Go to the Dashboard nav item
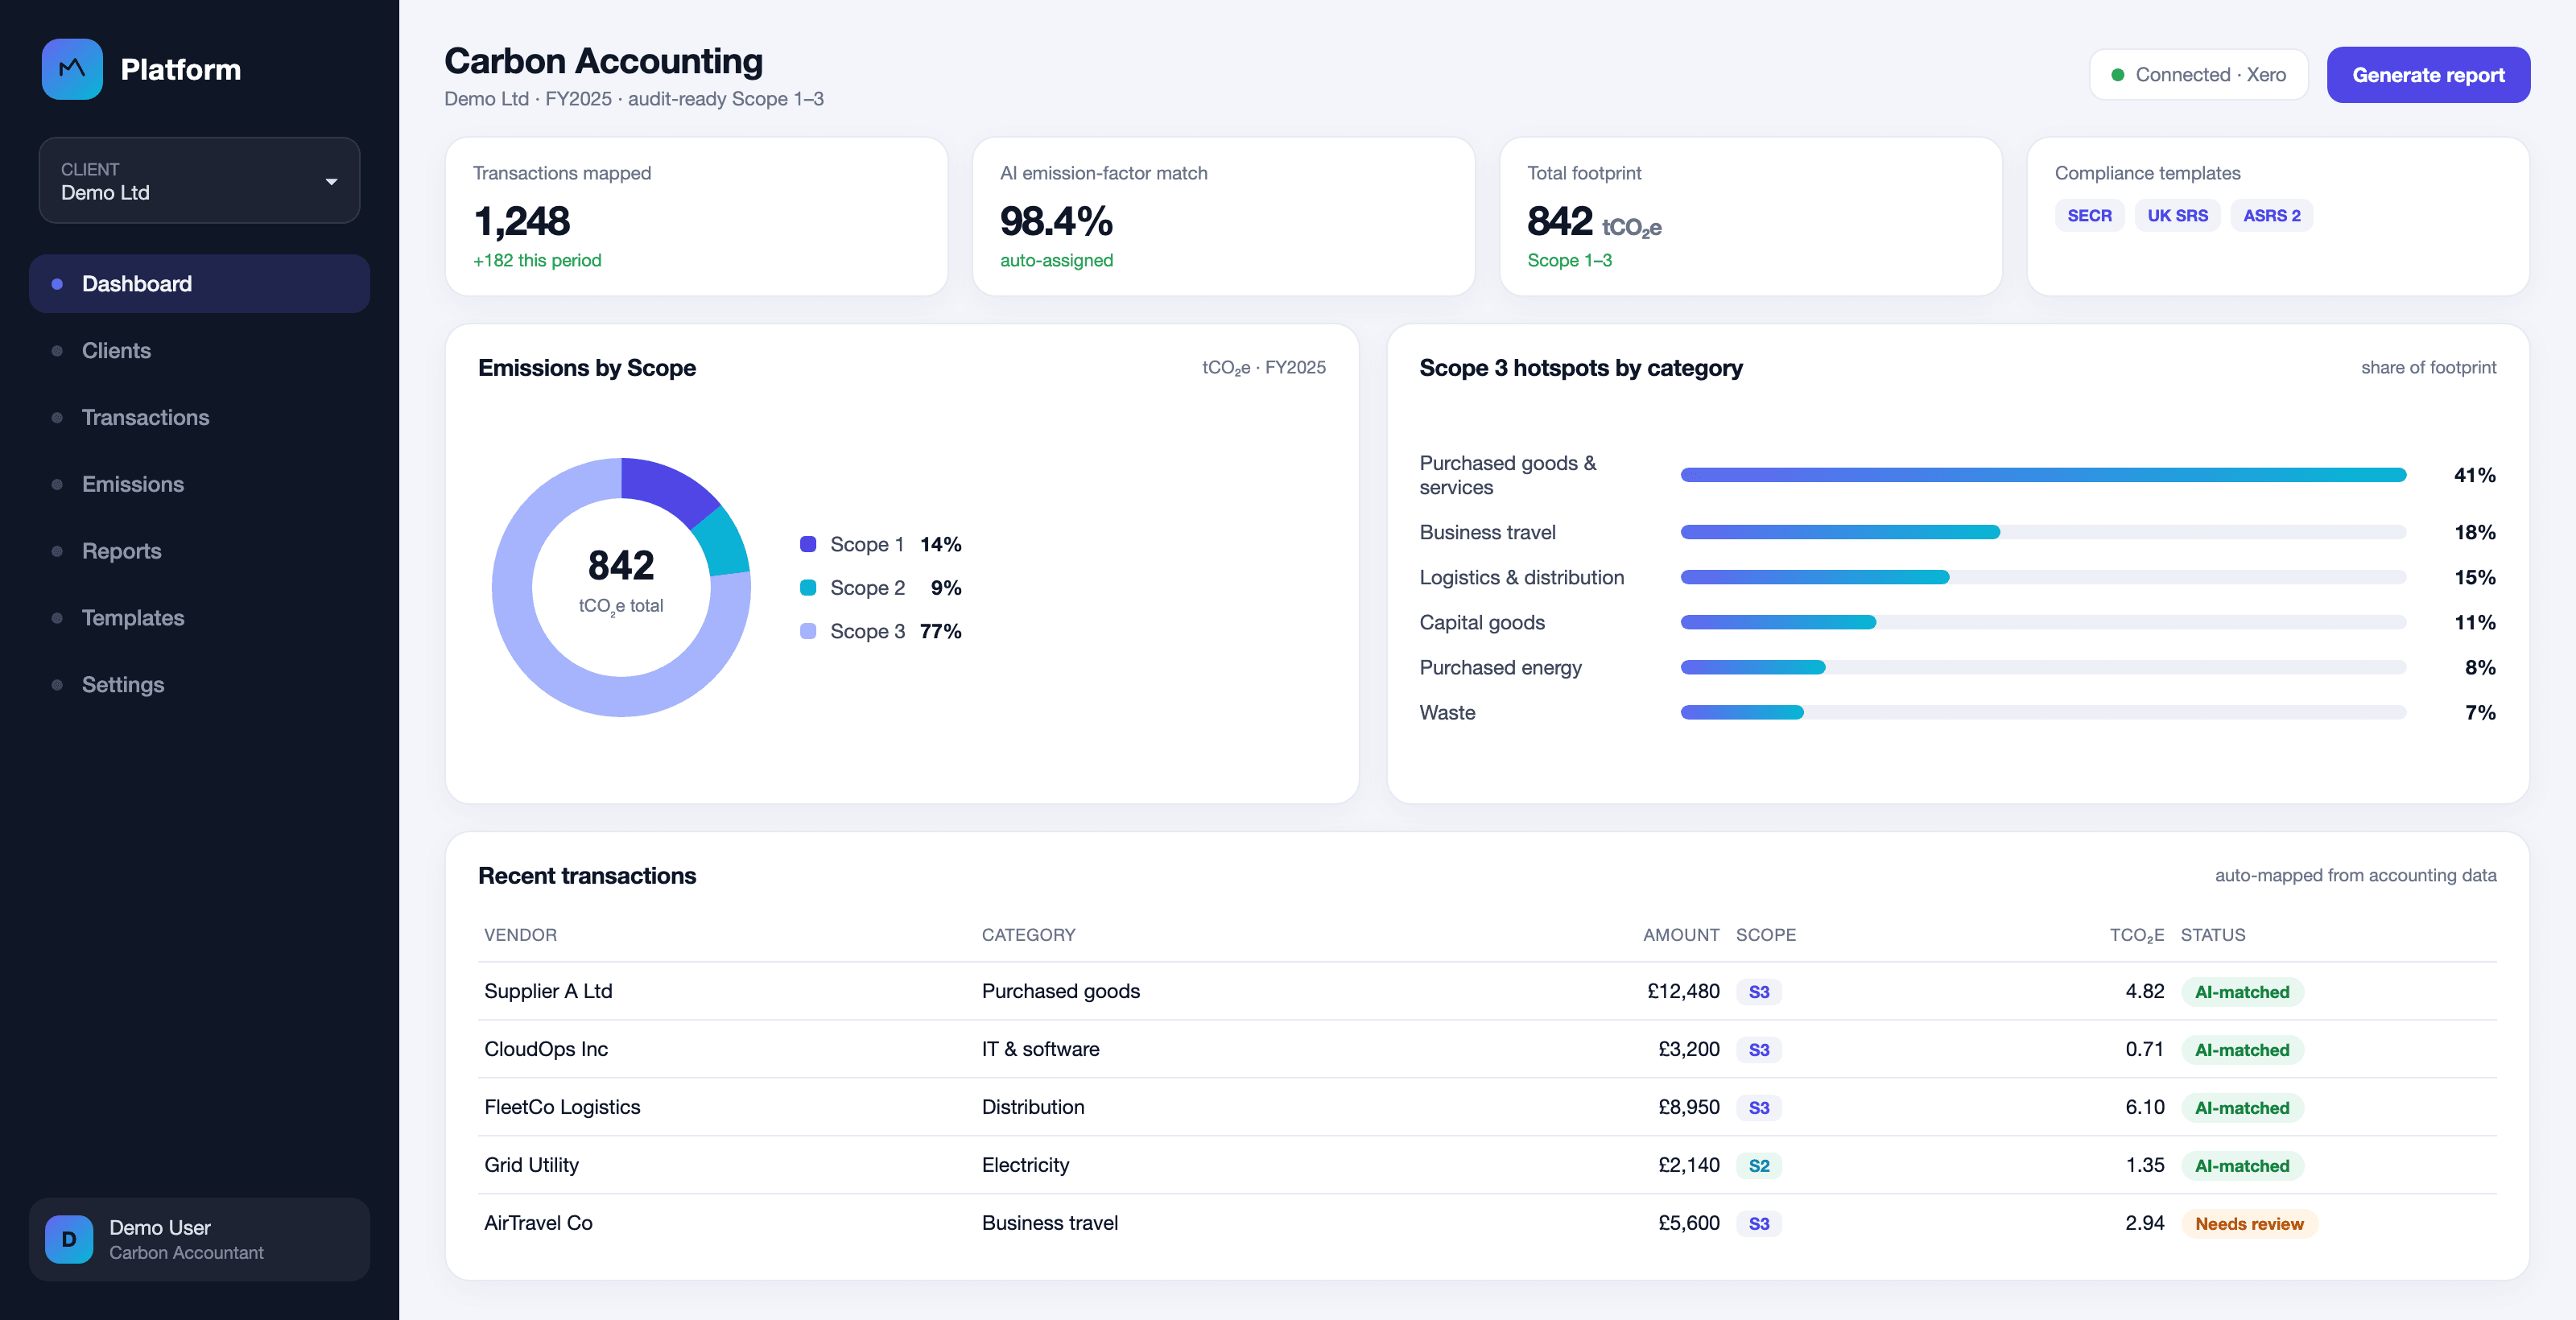The image size is (2576, 1320). [199, 284]
